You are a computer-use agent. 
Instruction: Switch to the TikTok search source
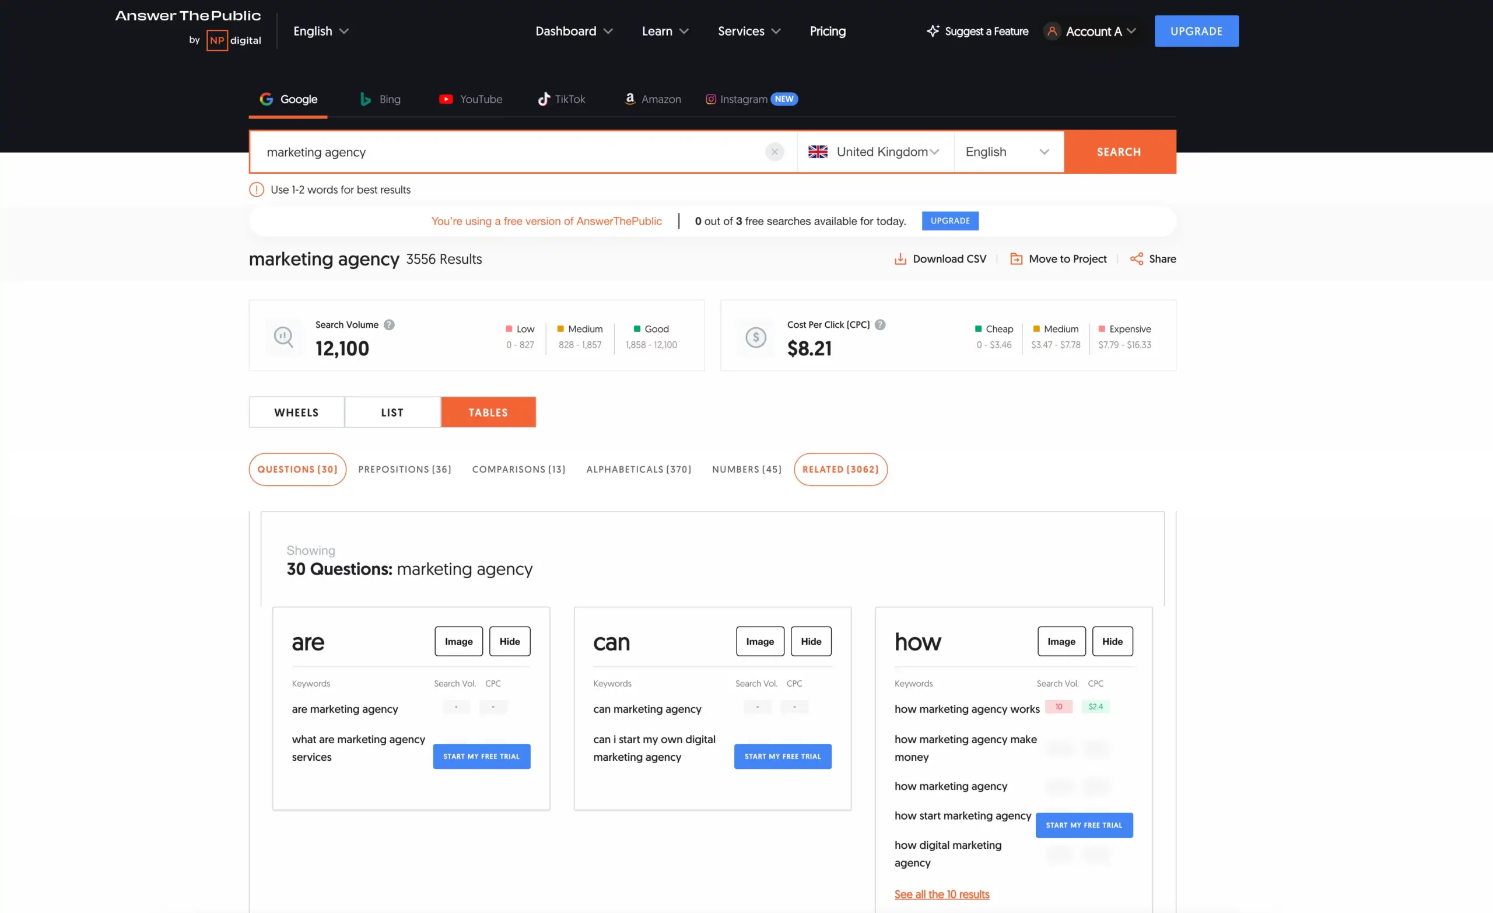pyautogui.click(x=561, y=99)
